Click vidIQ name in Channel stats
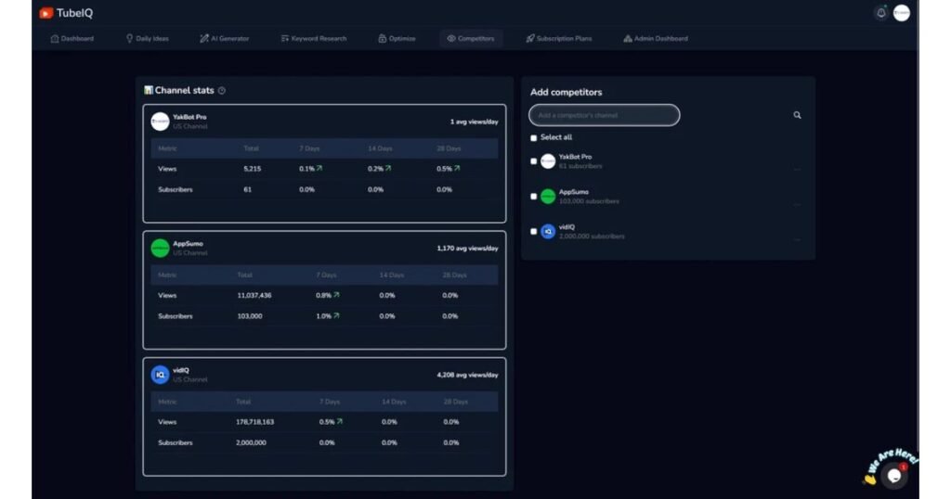The image size is (951, 499). [x=181, y=370]
